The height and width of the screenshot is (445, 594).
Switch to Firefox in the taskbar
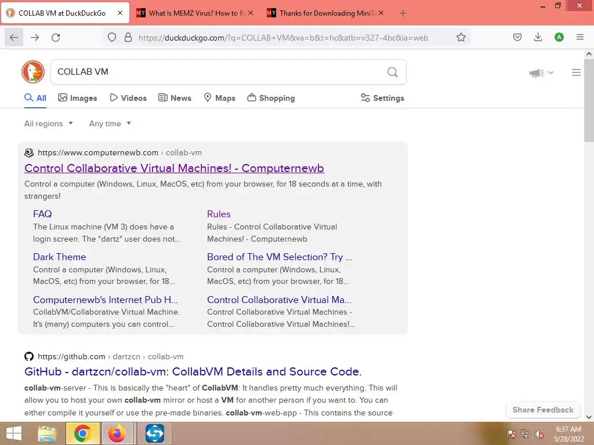coord(117,433)
